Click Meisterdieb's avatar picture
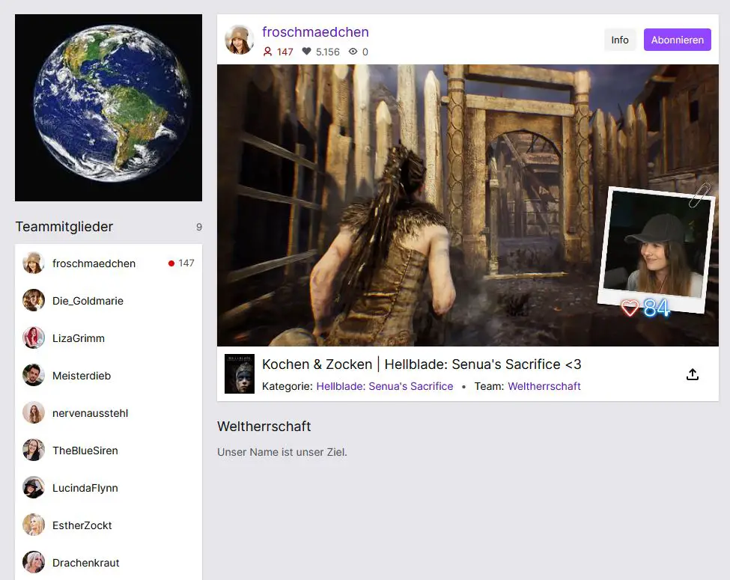730x580 pixels. coord(34,375)
